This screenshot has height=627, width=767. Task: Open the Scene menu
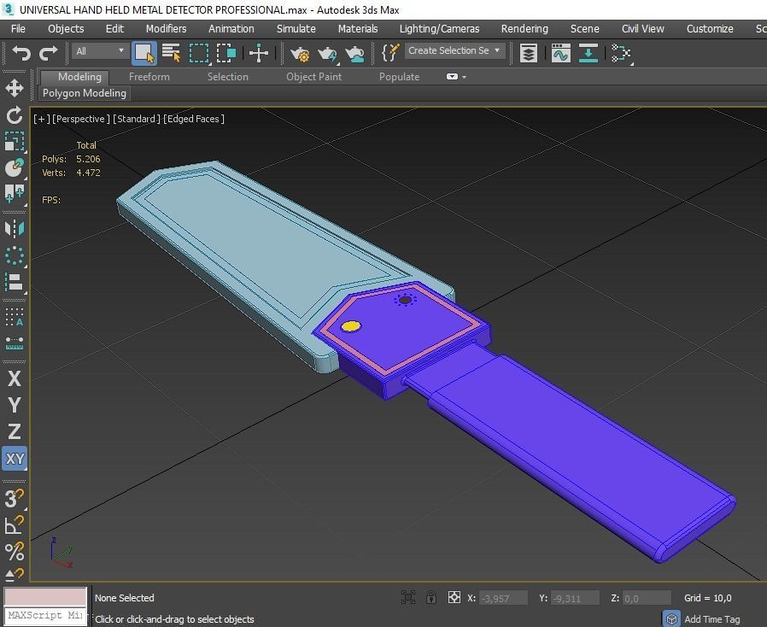pyautogui.click(x=584, y=29)
